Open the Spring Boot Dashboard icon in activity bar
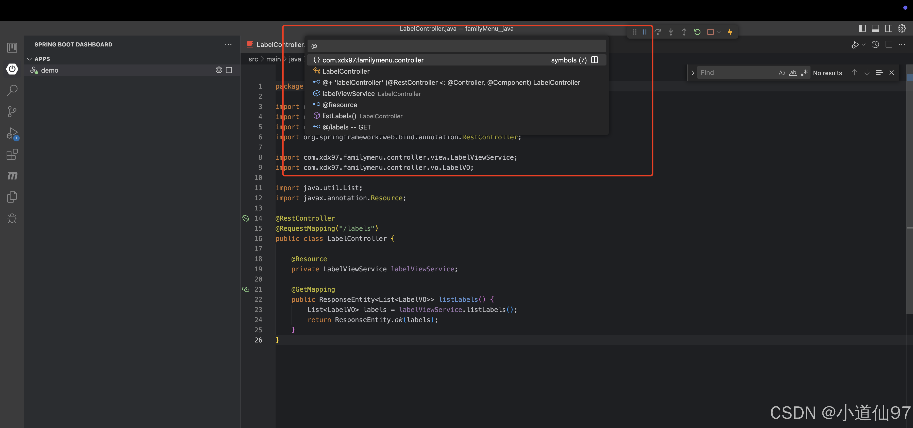This screenshot has height=428, width=913. pos(12,69)
